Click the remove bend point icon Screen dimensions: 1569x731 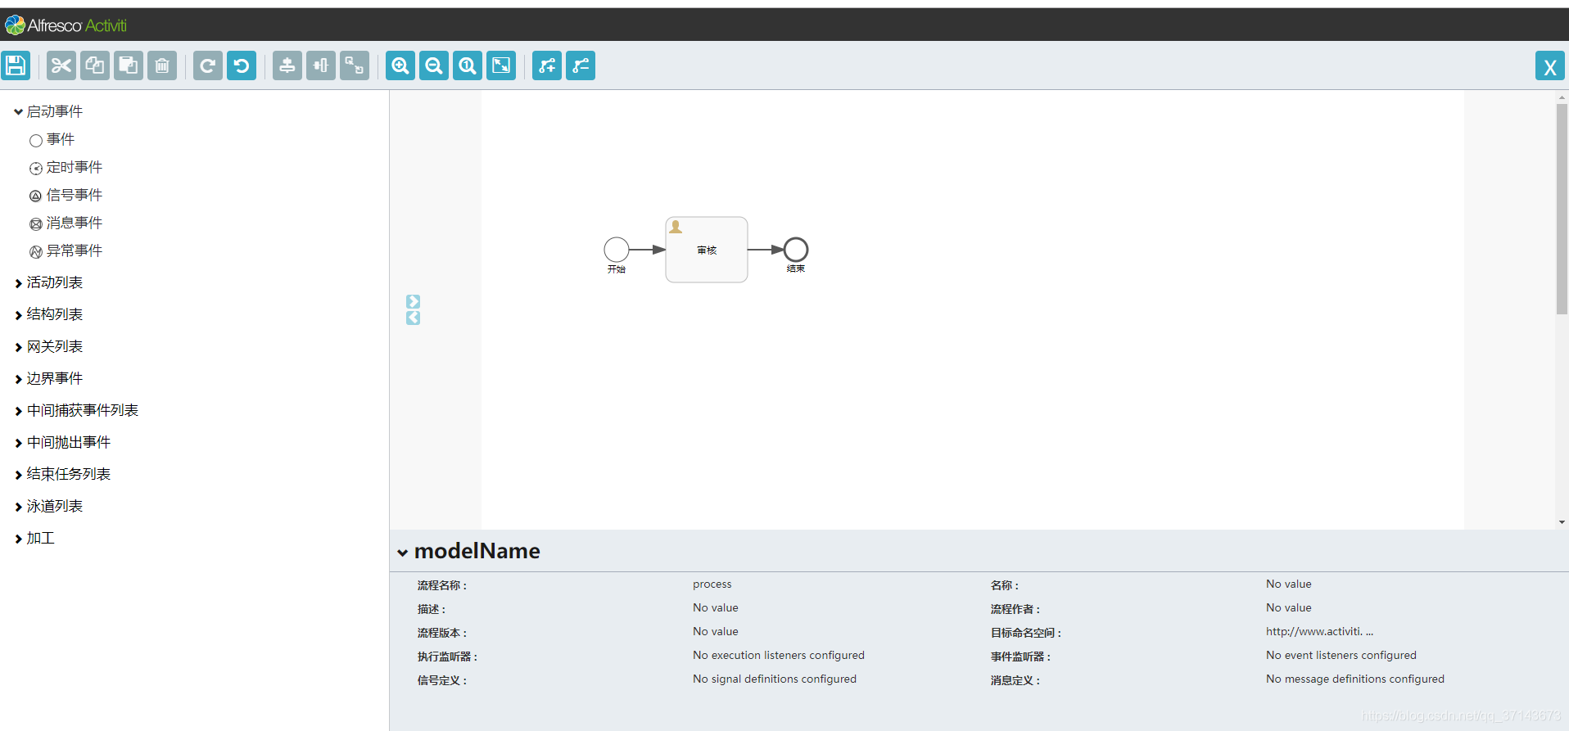tap(581, 65)
